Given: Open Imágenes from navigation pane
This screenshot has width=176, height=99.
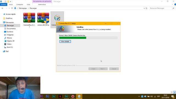Looking at the screenshot, I should click(x=10, y=35).
